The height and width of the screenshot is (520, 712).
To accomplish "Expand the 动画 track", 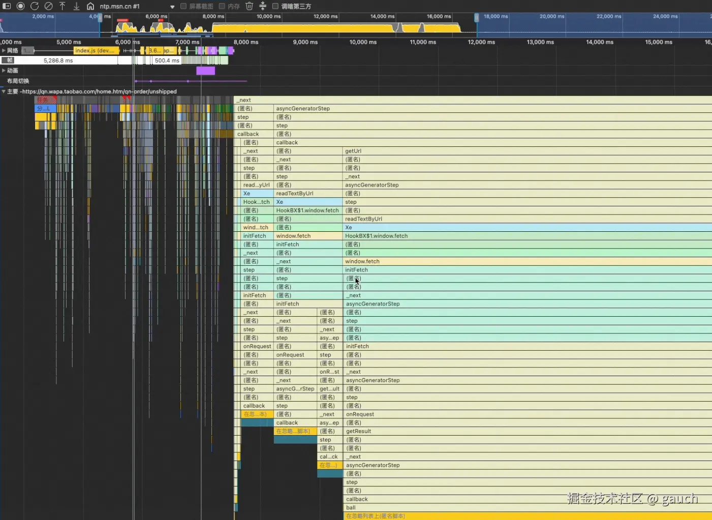I will pyautogui.click(x=4, y=71).
